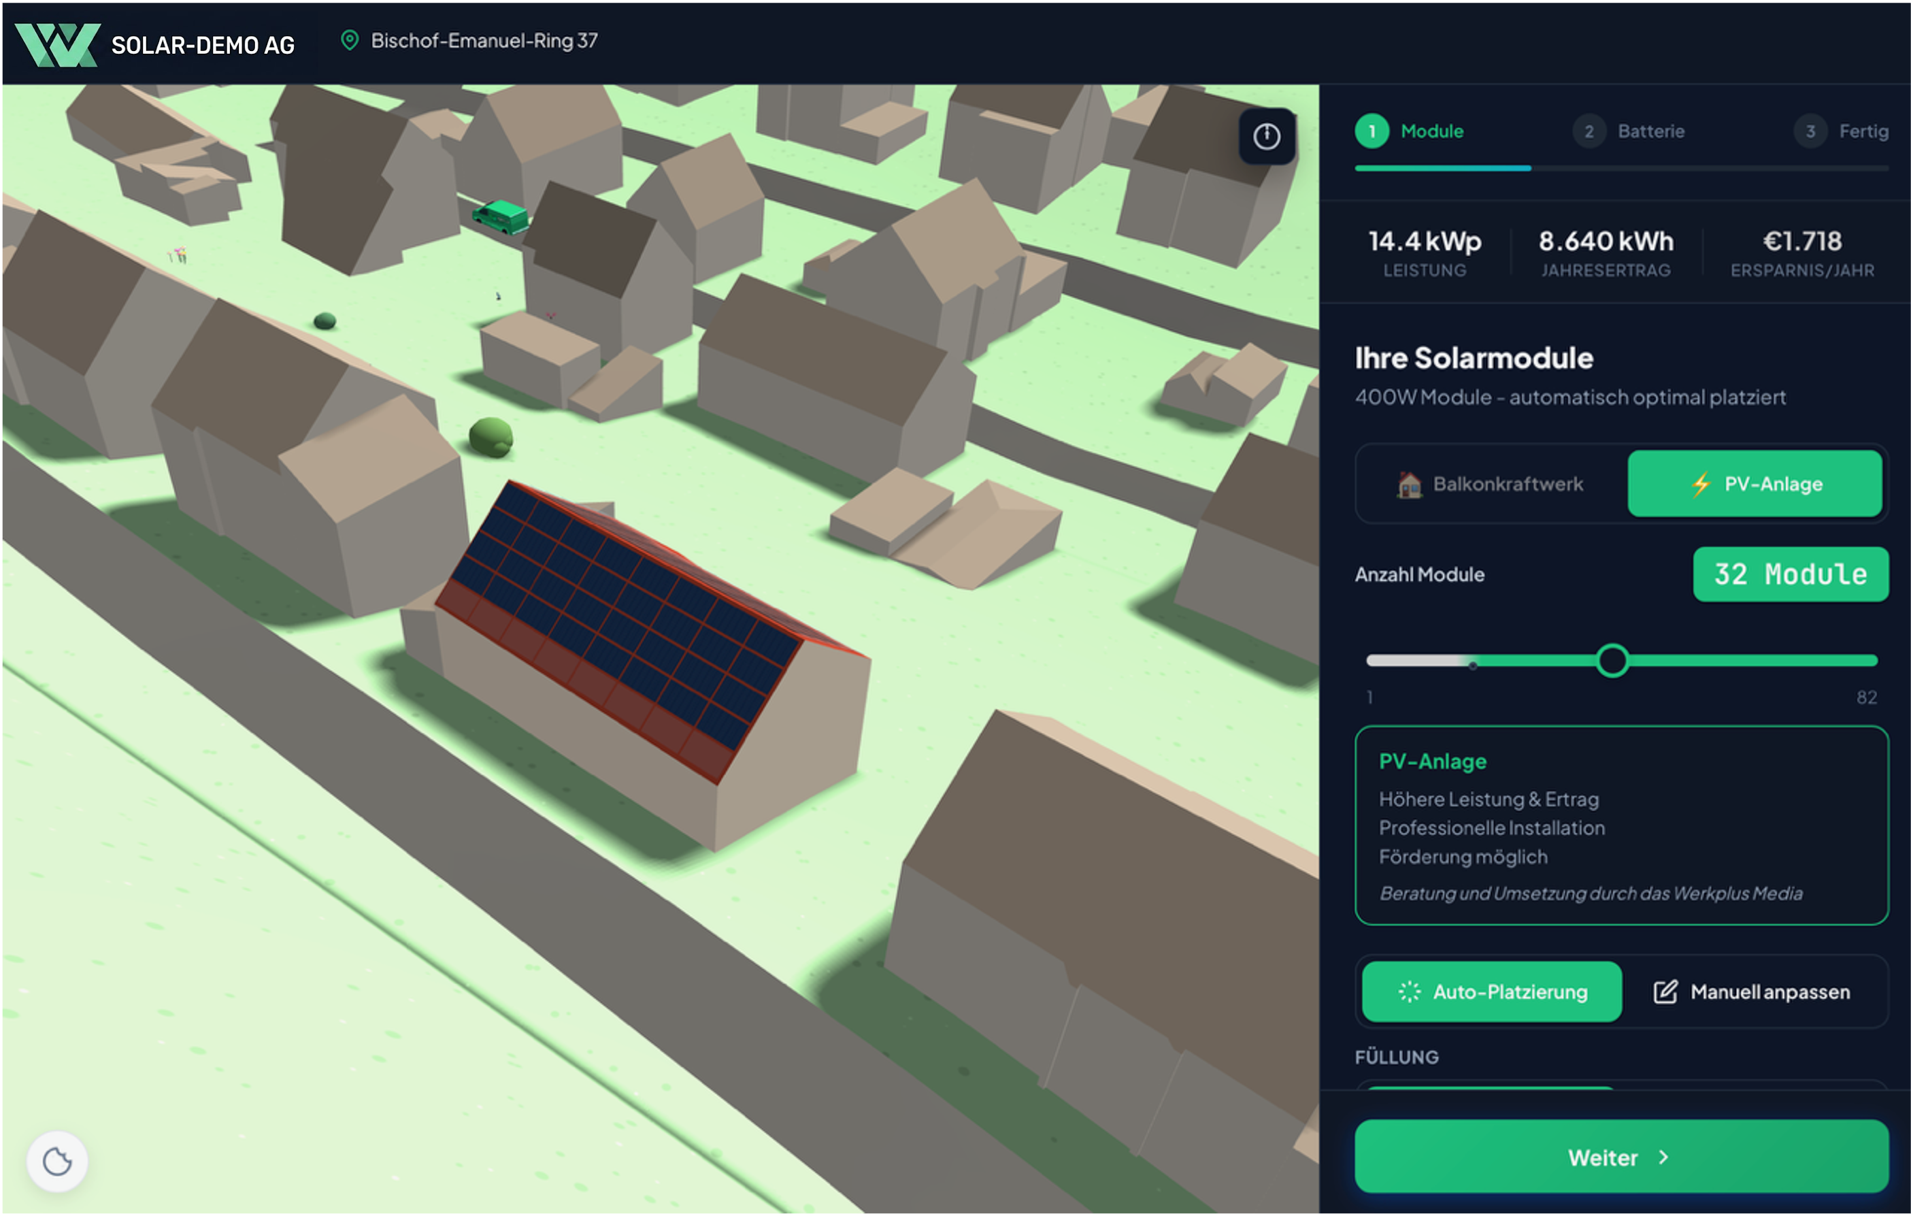1911x1216 pixels.
Task: Click the lightning bolt icon on PV-Anlage
Action: [x=1700, y=484]
